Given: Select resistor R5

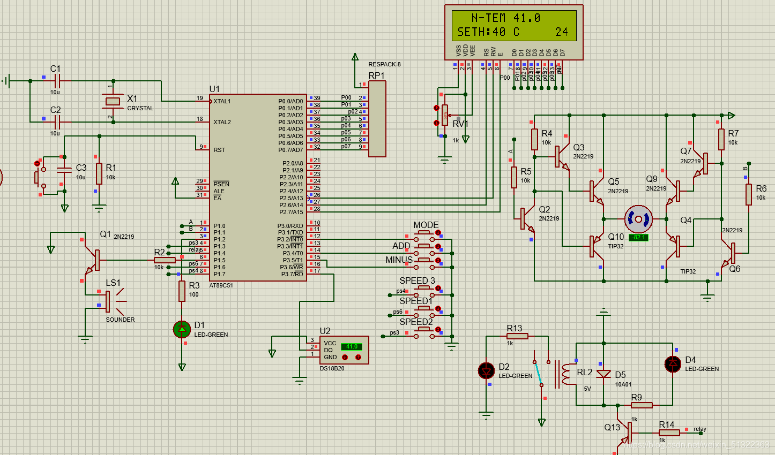Looking at the screenshot, I should (514, 177).
